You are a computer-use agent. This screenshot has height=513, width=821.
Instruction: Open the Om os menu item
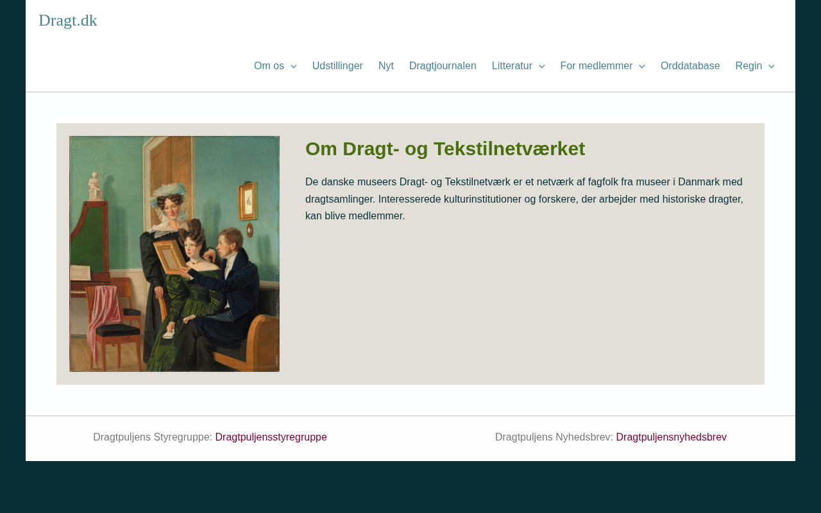269,66
